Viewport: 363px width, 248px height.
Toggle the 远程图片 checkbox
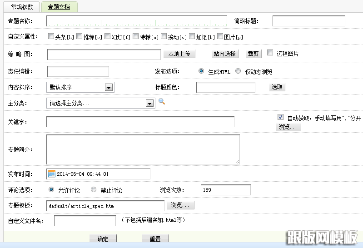click(270, 53)
